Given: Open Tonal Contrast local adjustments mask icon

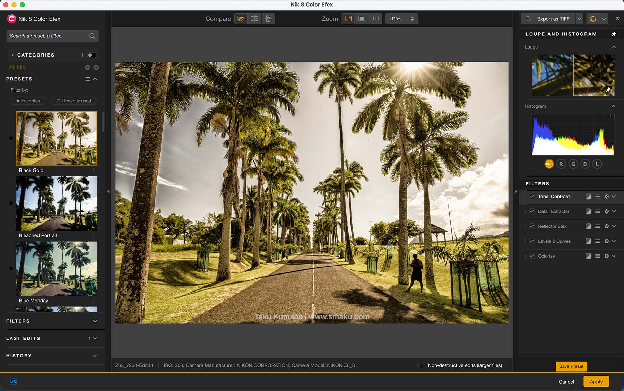Looking at the screenshot, I should pos(588,197).
